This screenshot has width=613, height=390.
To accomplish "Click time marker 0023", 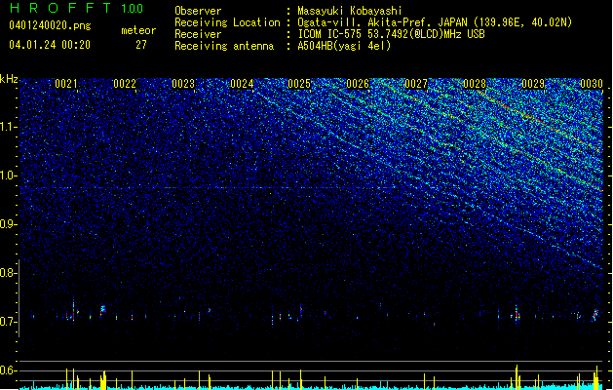I will pyautogui.click(x=183, y=84).
